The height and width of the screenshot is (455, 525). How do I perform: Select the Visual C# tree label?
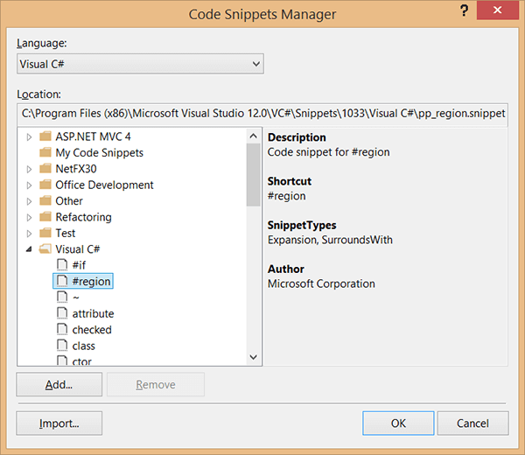78,249
